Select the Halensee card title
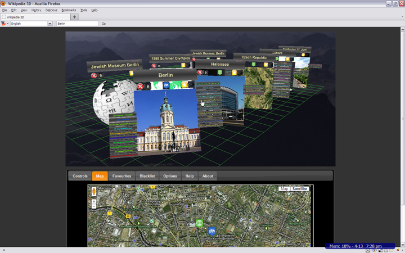The image size is (405, 253). coord(220,64)
